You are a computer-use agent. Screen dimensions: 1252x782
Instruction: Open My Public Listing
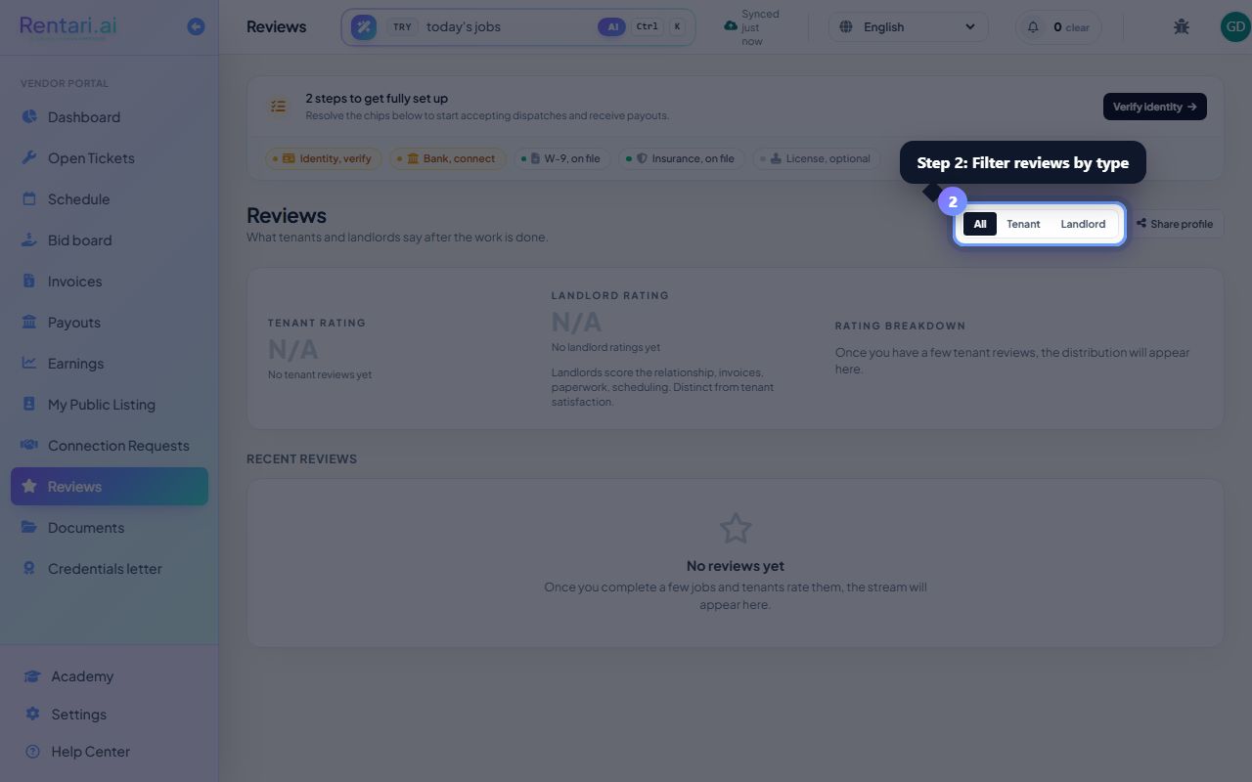110,405
